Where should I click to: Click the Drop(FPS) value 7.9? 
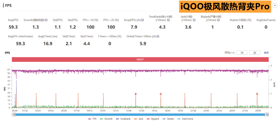(x=134, y=27)
